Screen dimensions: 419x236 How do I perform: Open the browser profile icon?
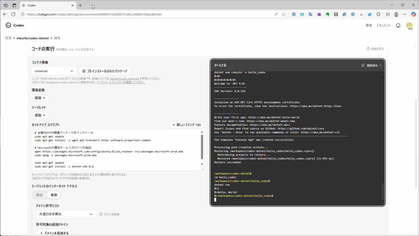point(396,14)
